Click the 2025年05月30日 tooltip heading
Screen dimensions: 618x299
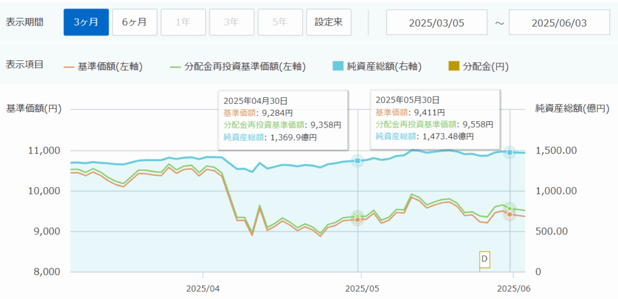pyautogui.click(x=407, y=100)
